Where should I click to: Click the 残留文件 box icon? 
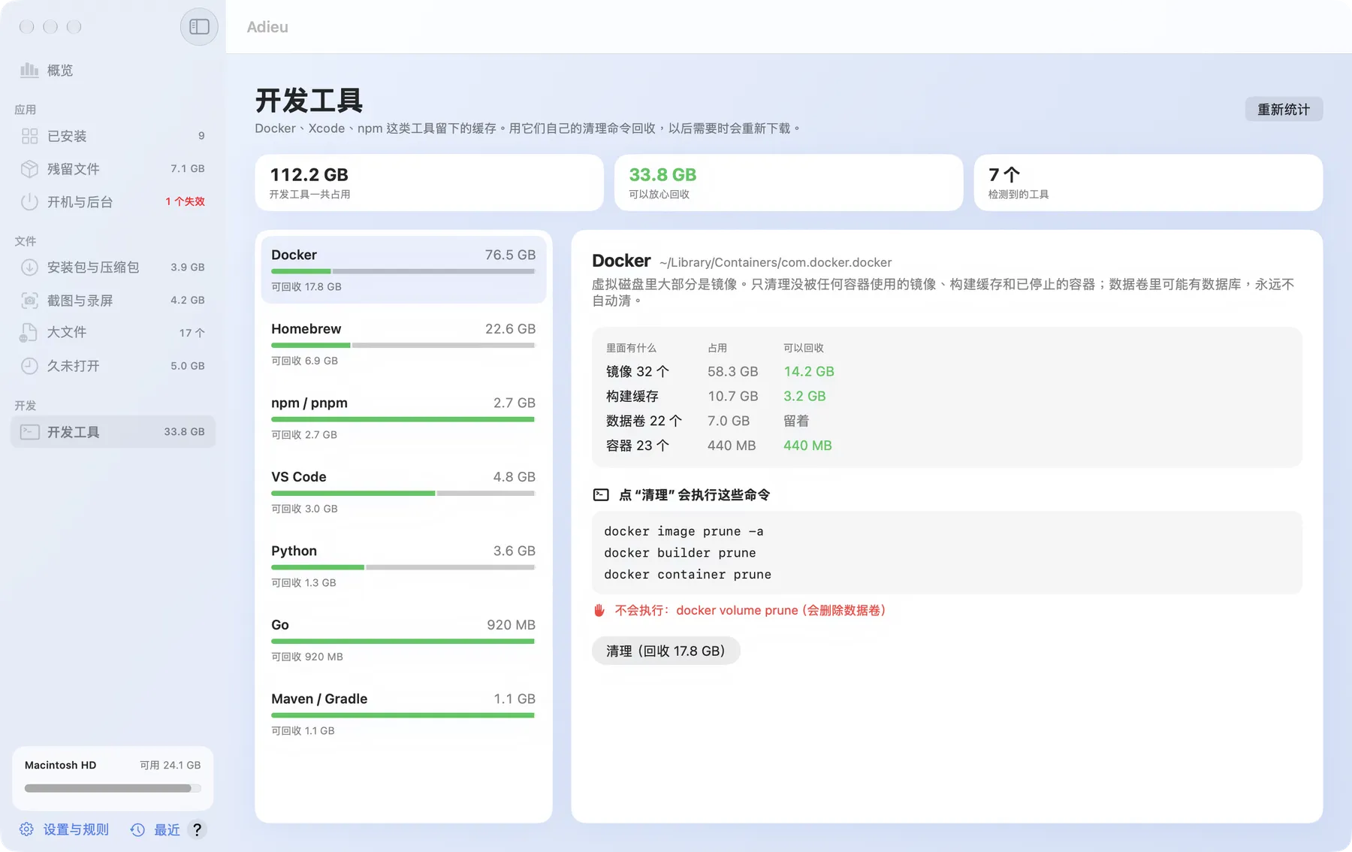[x=29, y=169]
